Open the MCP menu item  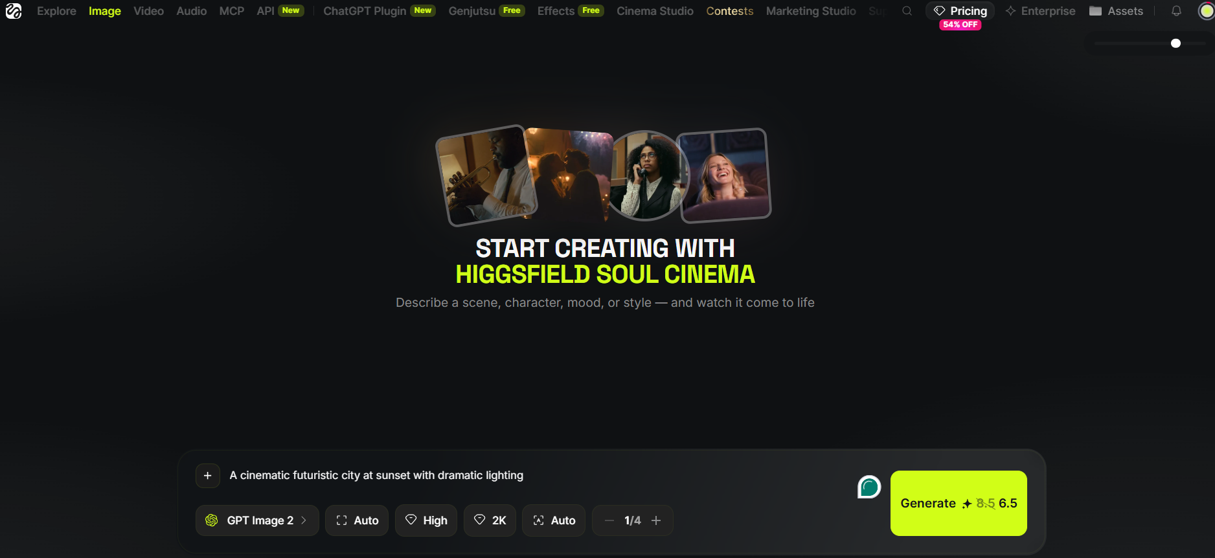coord(232,11)
